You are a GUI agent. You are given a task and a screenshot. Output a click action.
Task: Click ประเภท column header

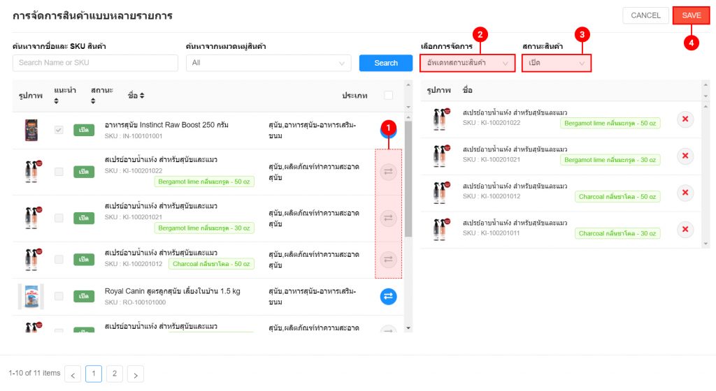coord(355,95)
